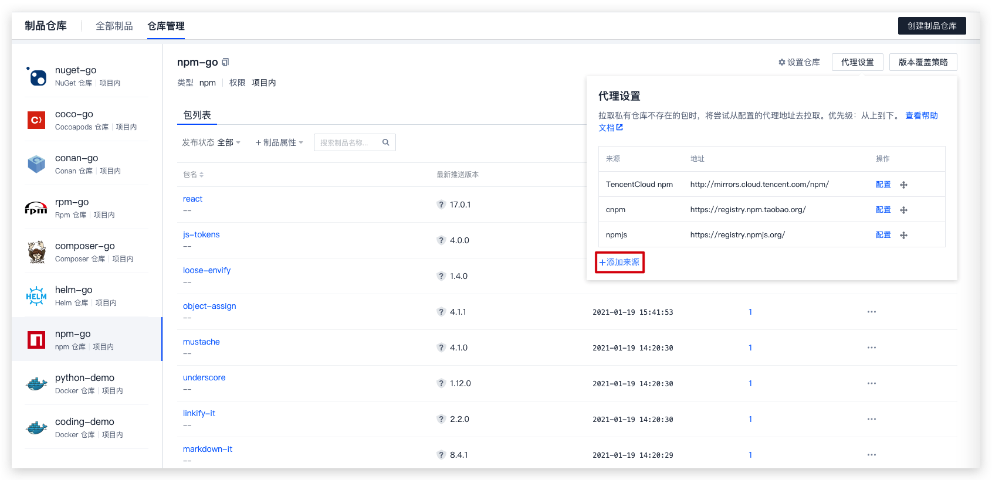Open 设置仓库 settings
Screen dimensions: 992x480
pos(799,62)
